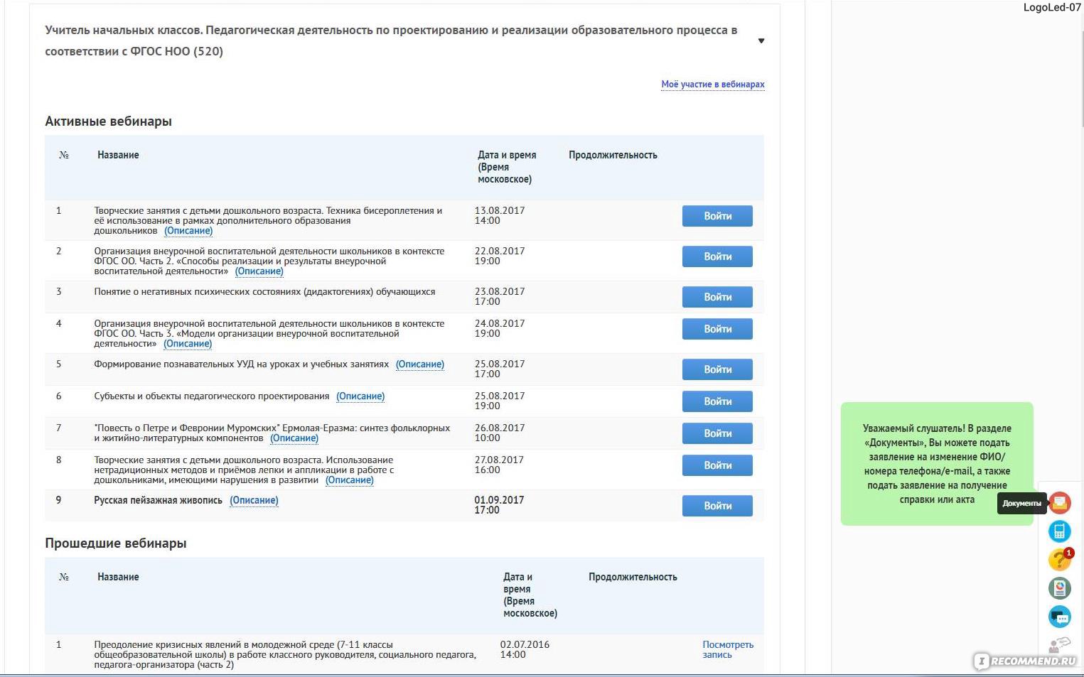Click the Прошедшие вебинары heading

115,543
